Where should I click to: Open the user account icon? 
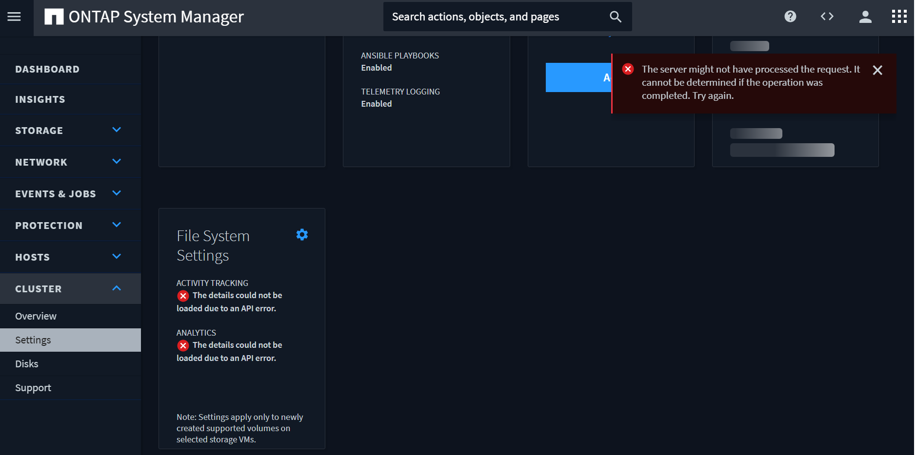click(865, 17)
